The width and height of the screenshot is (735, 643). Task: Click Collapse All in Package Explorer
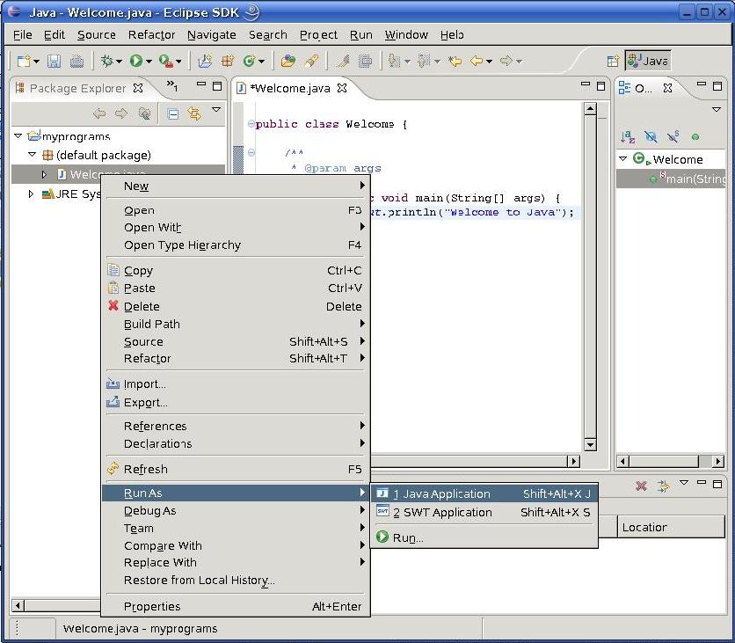(172, 113)
